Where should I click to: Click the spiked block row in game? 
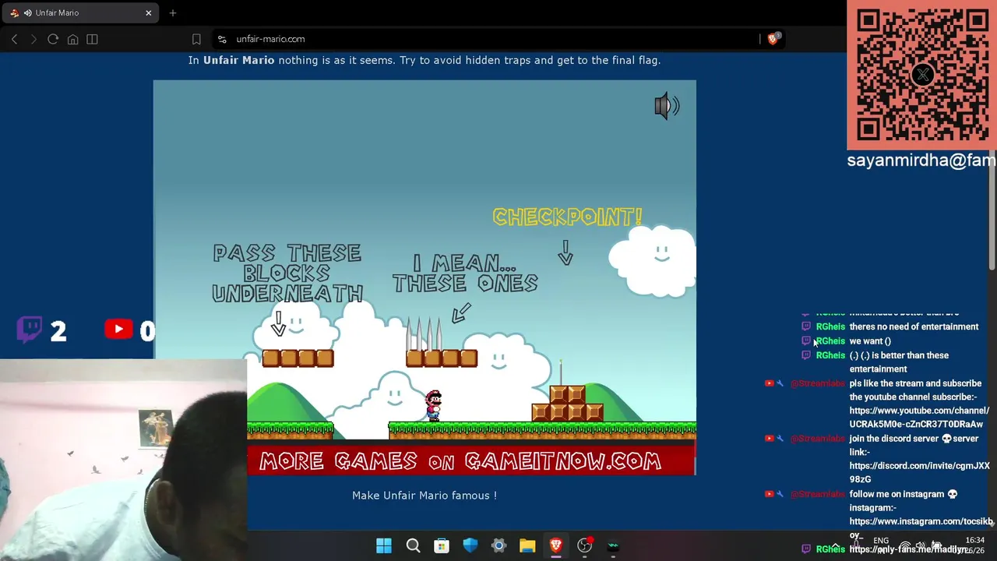coord(442,358)
